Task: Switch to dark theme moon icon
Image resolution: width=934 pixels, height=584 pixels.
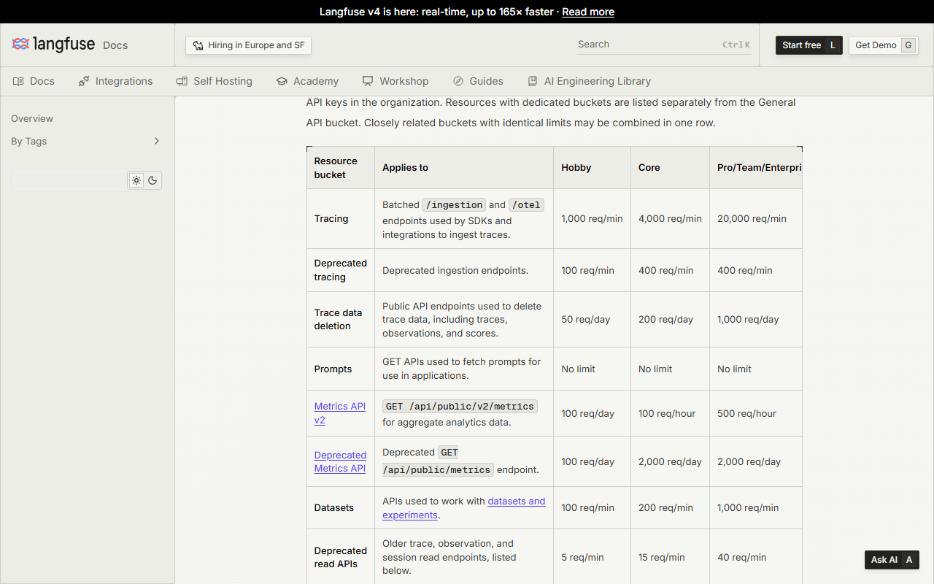Action: pos(153,180)
